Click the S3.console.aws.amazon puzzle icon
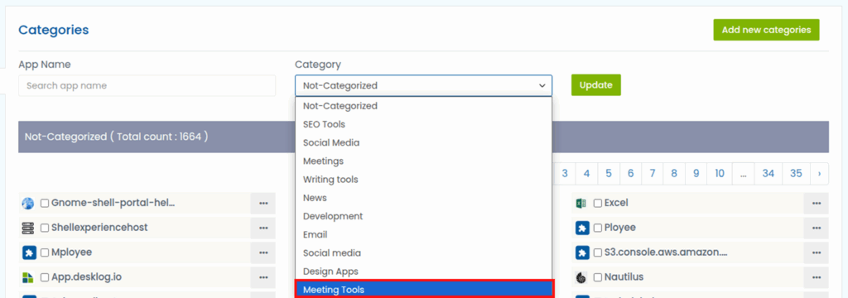 coord(582,252)
